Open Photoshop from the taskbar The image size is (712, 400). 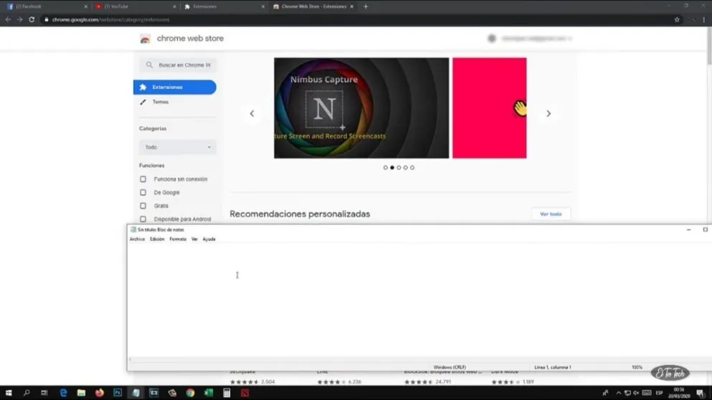[x=118, y=393]
